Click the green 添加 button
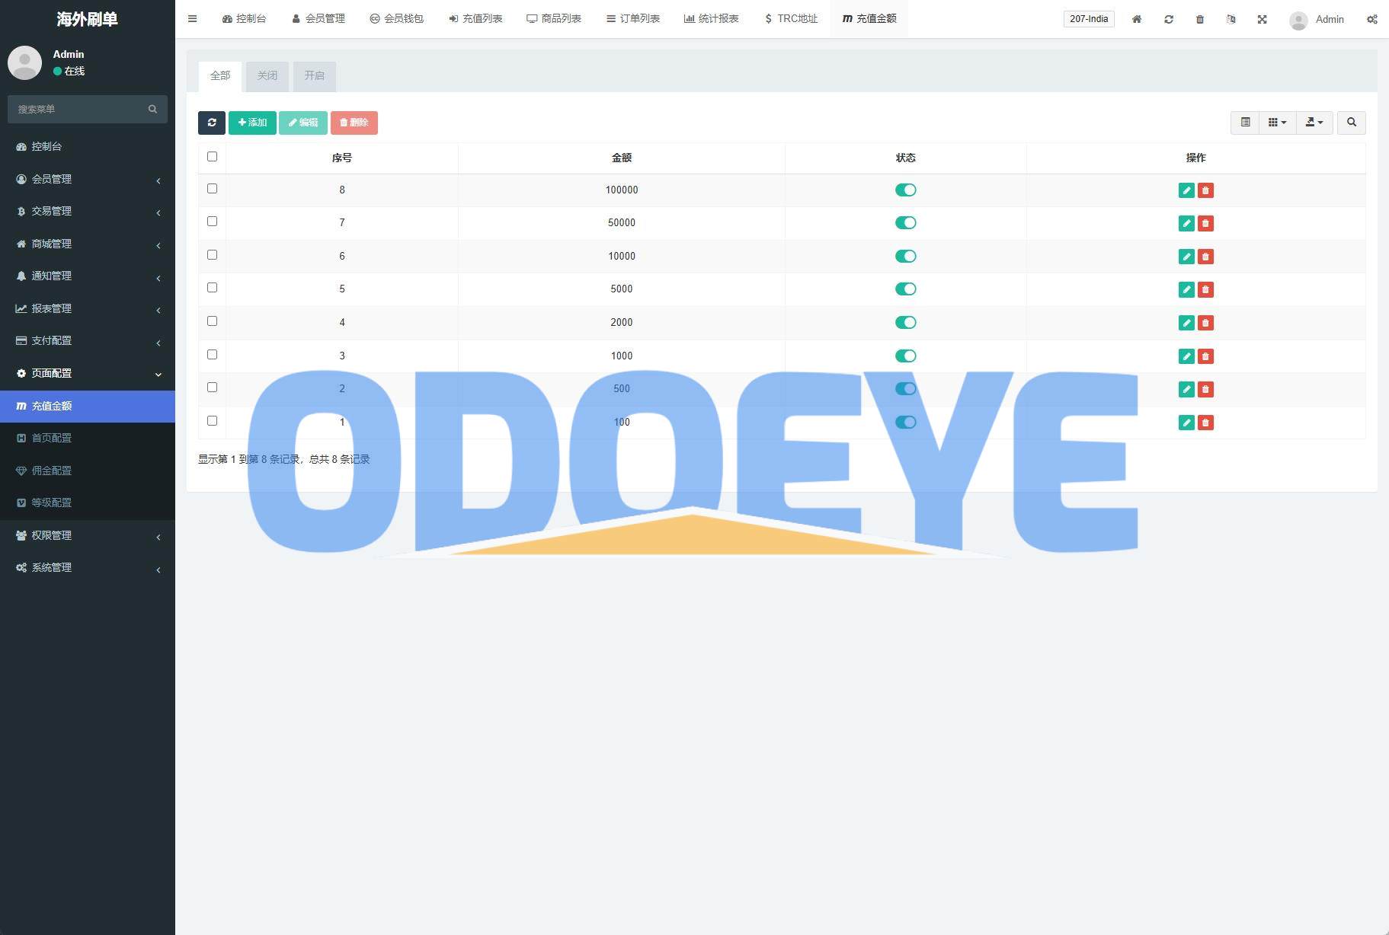The image size is (1389, 935). (x=252, y=123)
